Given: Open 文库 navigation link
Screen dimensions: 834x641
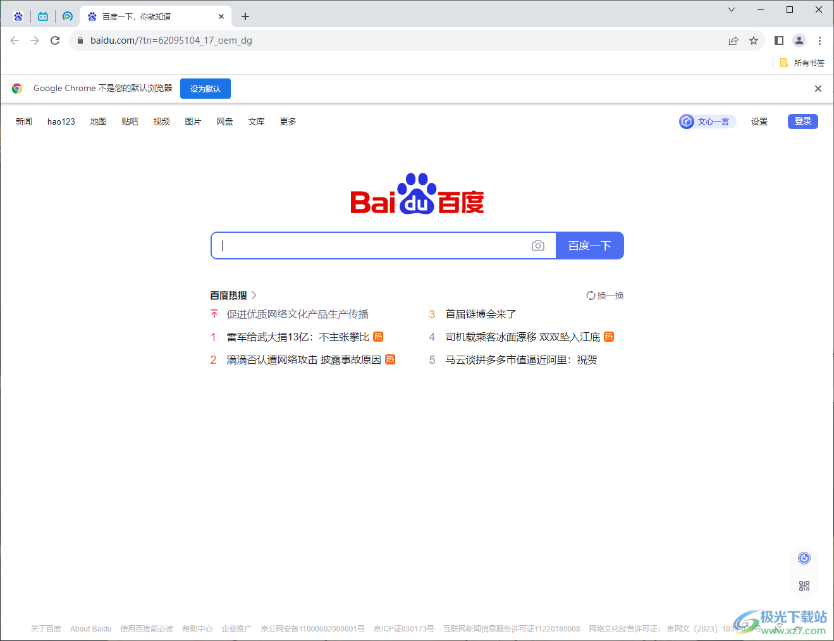Looking at the screenshot, I should pyautogui.click(x=256, y=121).
